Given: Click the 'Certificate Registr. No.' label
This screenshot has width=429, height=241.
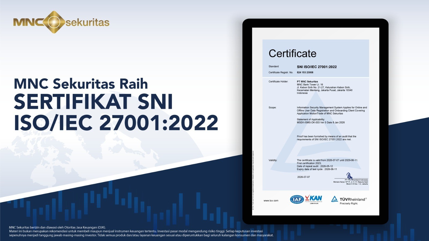Looking at the screenshot, I should (x=281, y=72).
